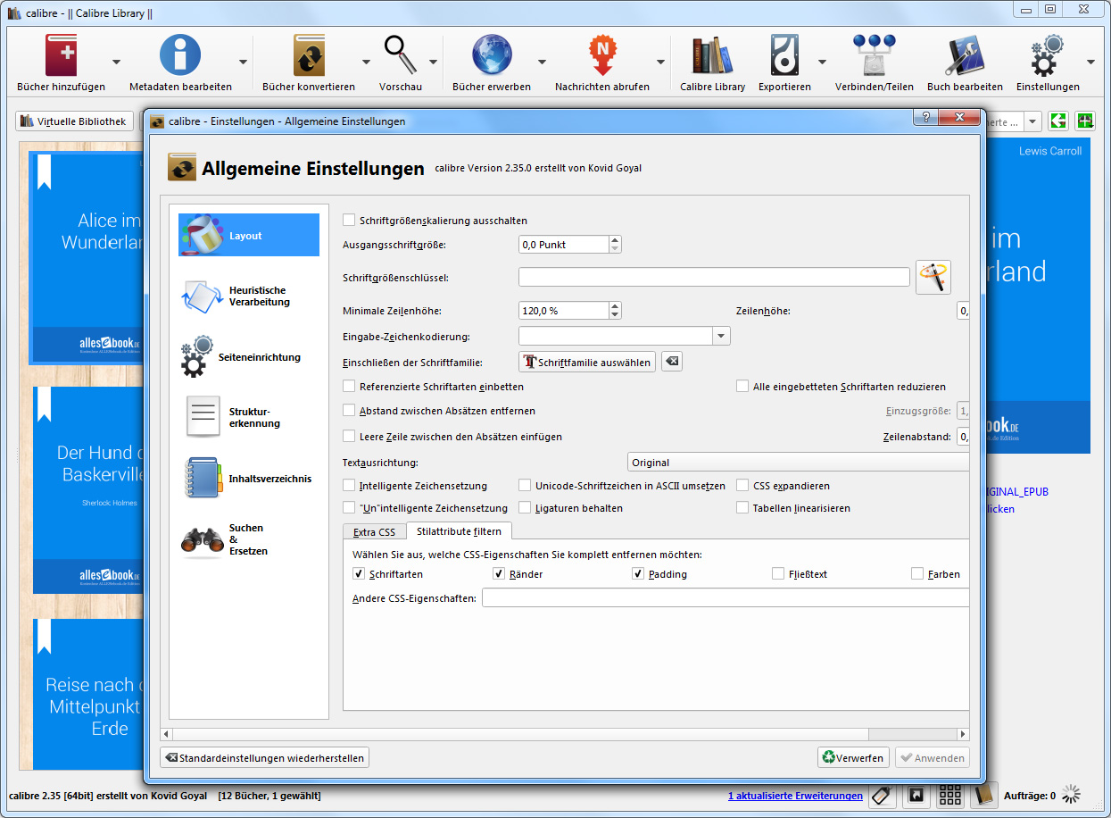Screen dimensions: 1111x818
Task: Enable Abstand zwischen Absätzen entfernen
Action: coord(349,411)
